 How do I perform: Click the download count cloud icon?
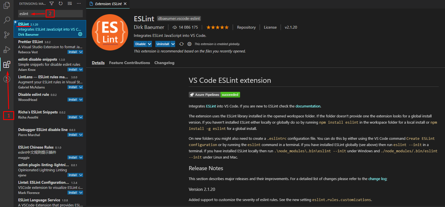(x=175, y=27)
